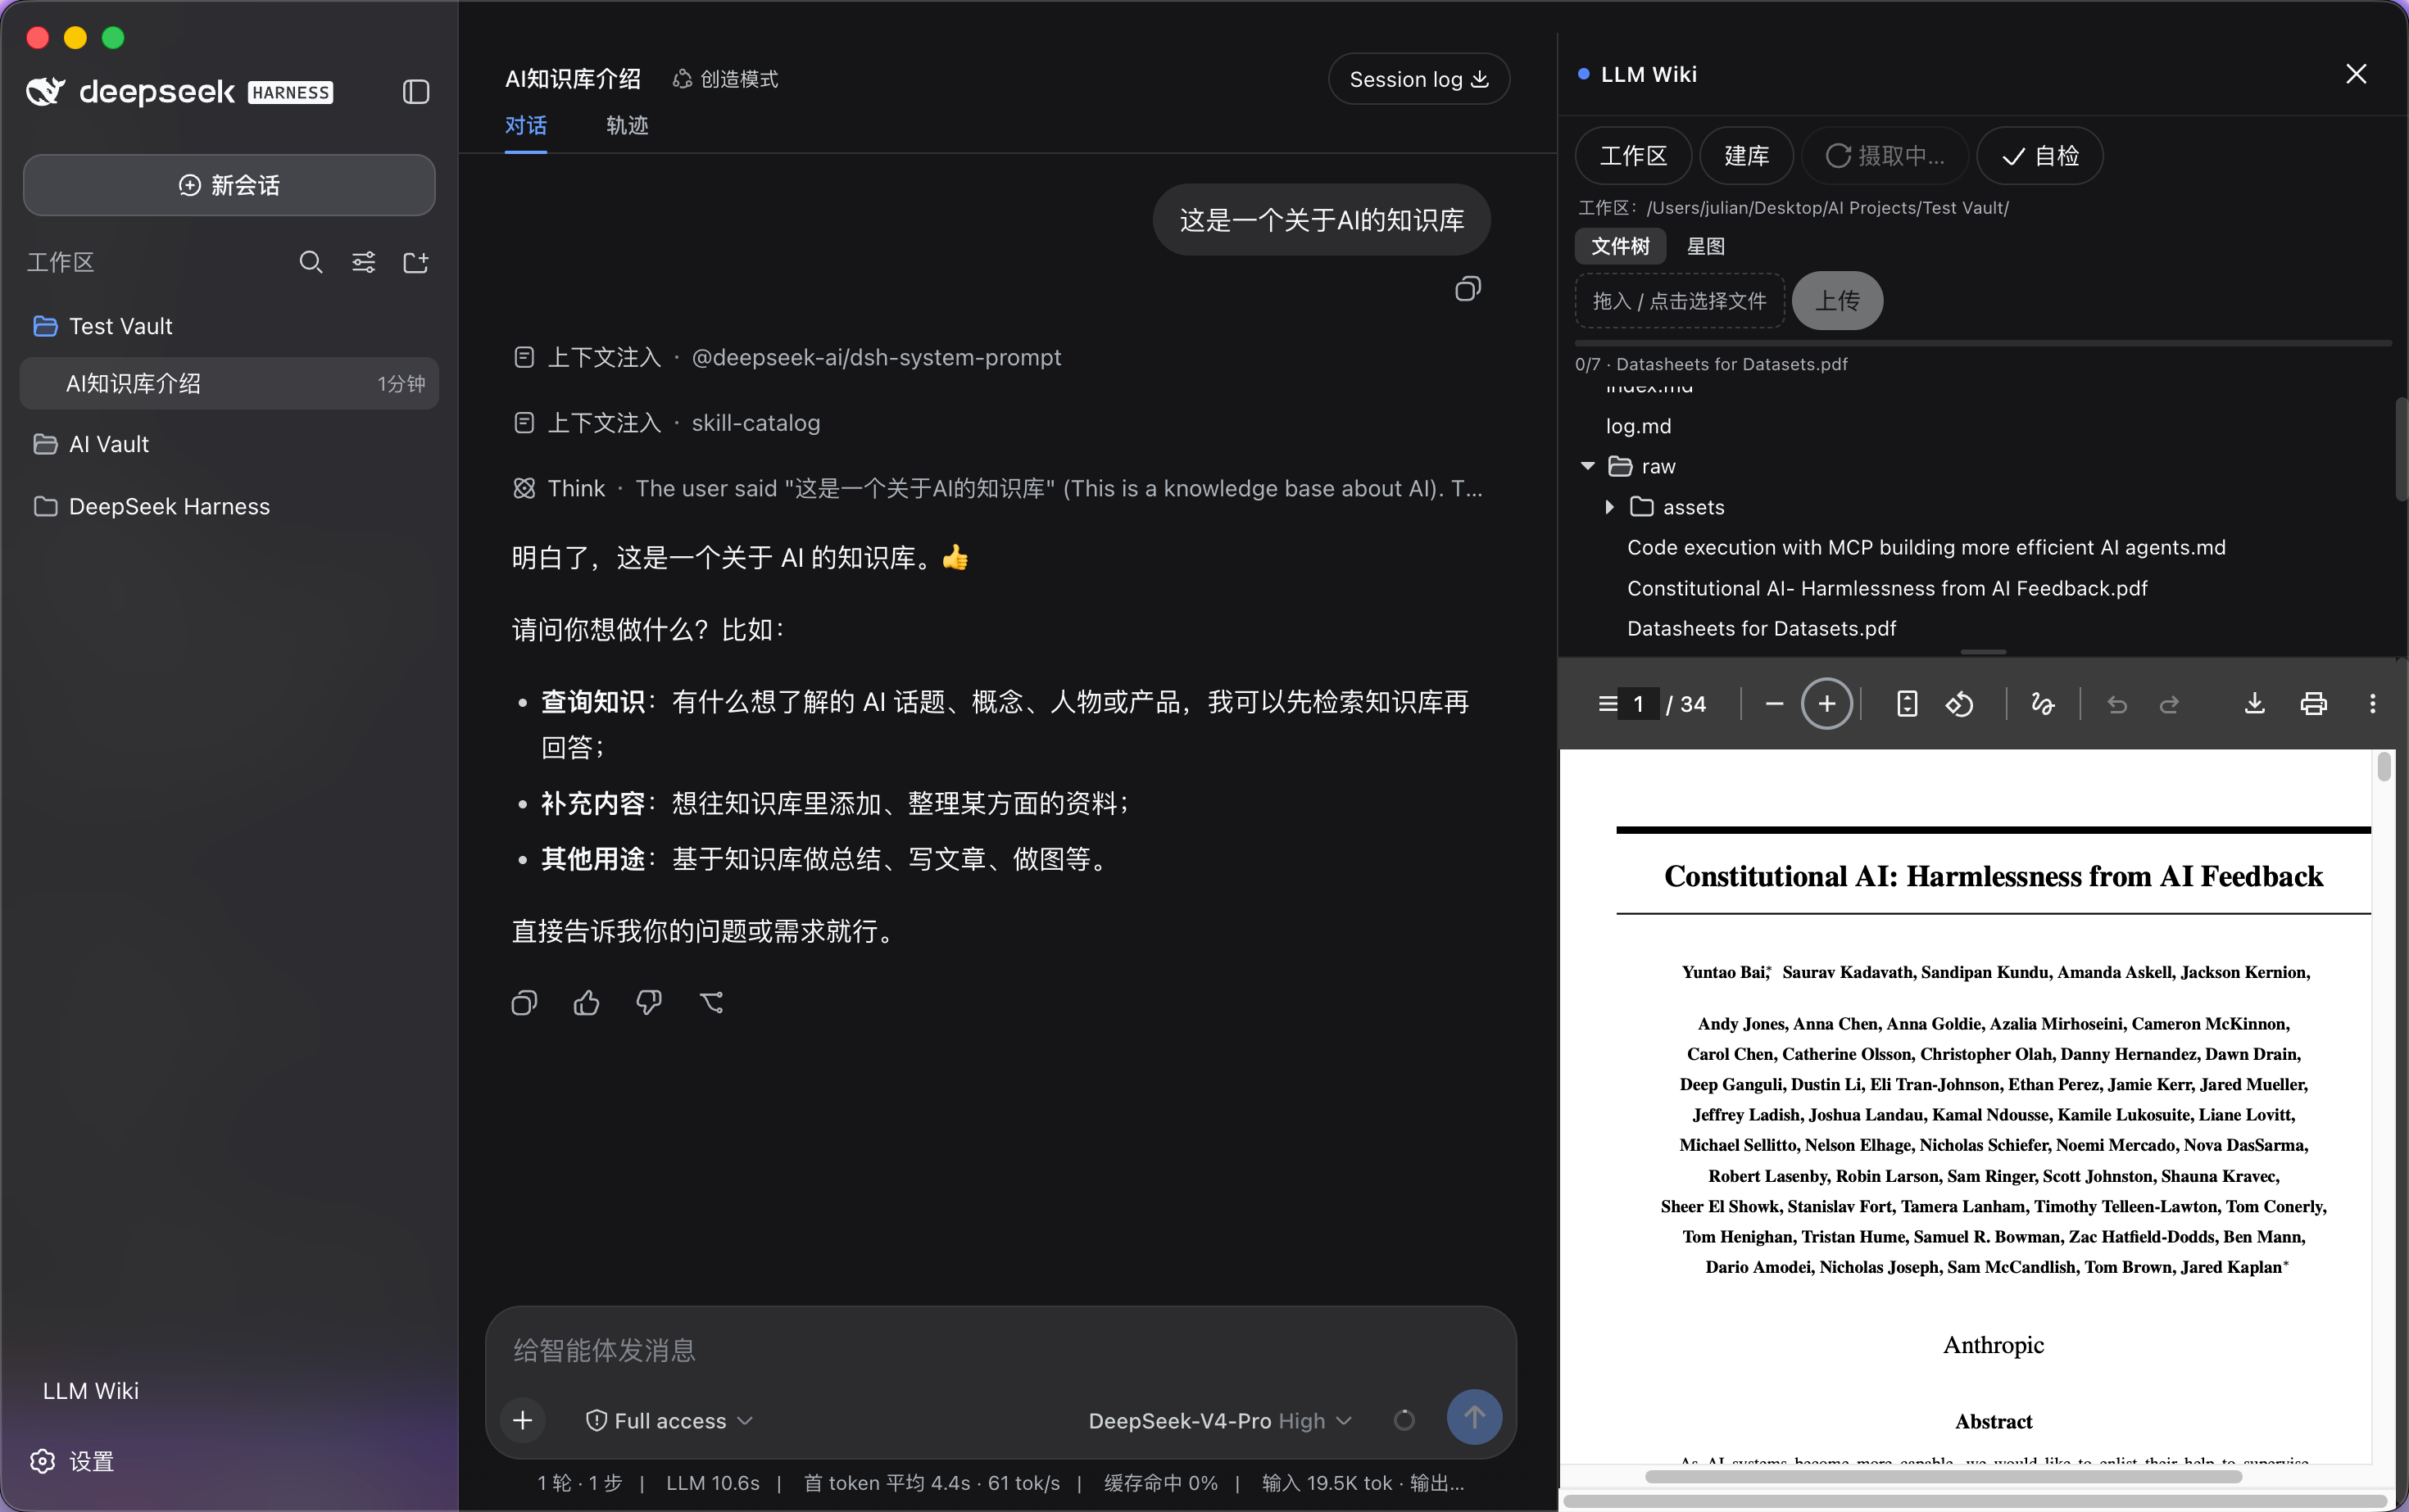Viewport: 2409px width, 1512px height.
Task: Choose a file via 拖入 / 点击选择文件
Action: coord(1680,300)
